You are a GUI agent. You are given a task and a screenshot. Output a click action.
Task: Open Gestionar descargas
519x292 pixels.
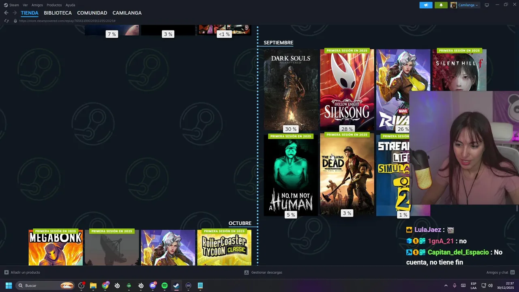coord(263,273)
